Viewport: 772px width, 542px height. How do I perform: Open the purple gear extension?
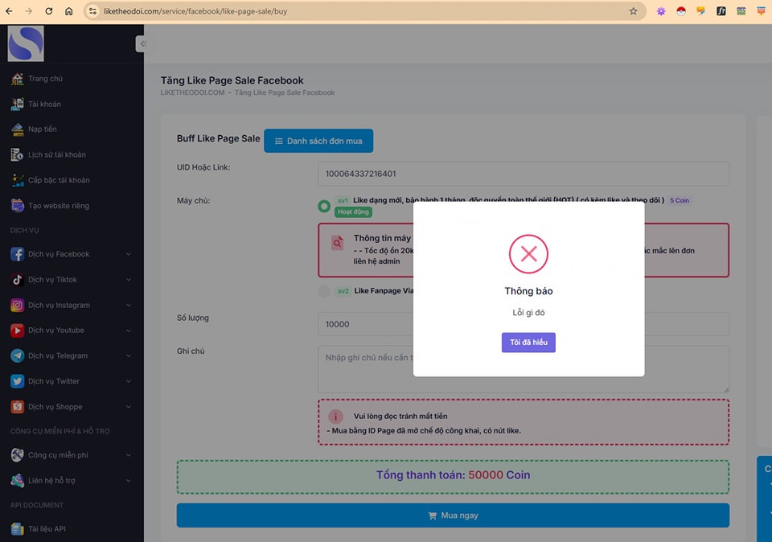[661, 10]
